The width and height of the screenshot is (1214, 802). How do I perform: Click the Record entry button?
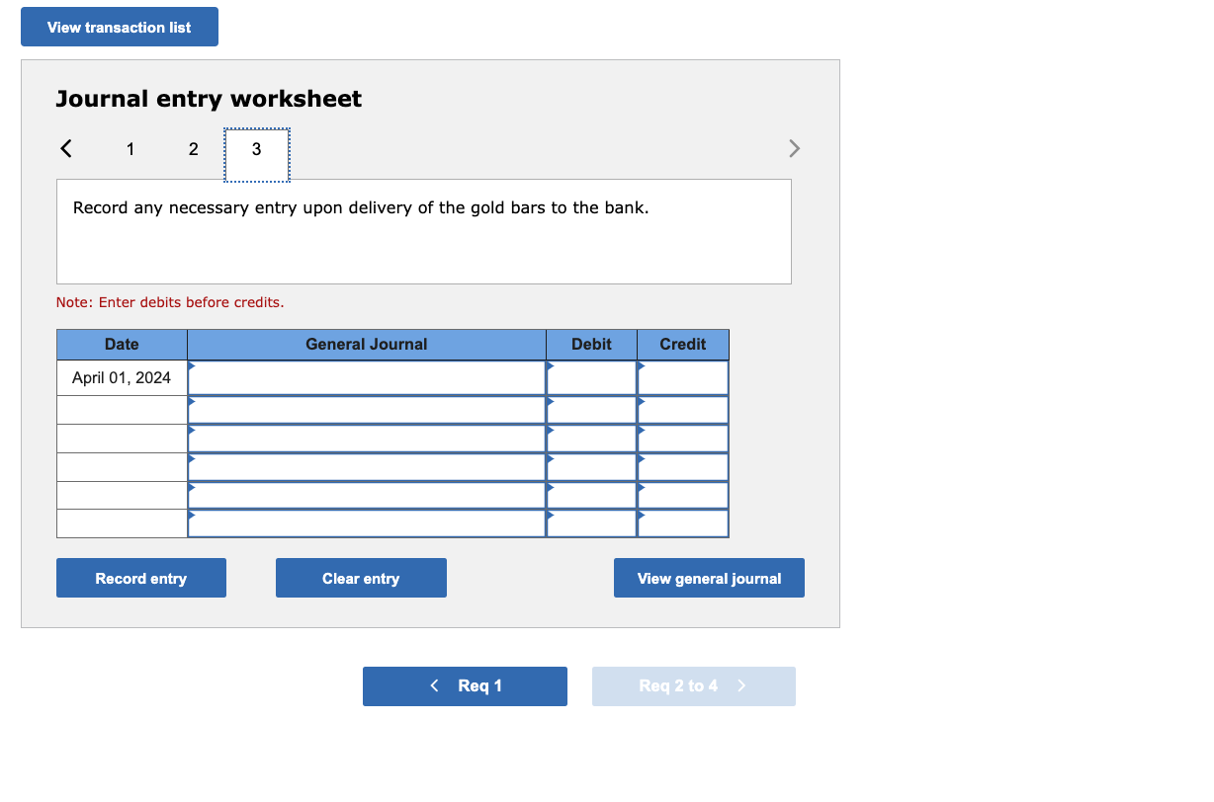[140, 577]
